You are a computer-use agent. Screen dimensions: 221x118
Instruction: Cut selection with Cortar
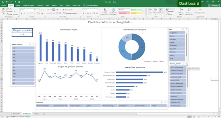tap(9, 9)
